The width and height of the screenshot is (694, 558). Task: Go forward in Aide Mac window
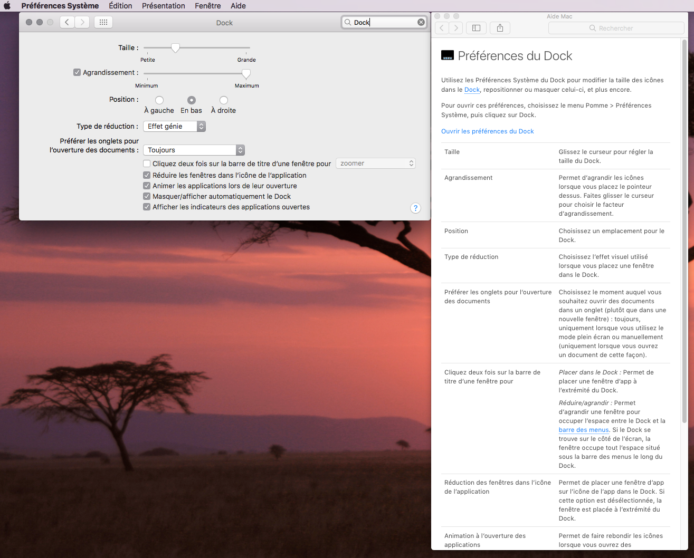coord(456,28)
